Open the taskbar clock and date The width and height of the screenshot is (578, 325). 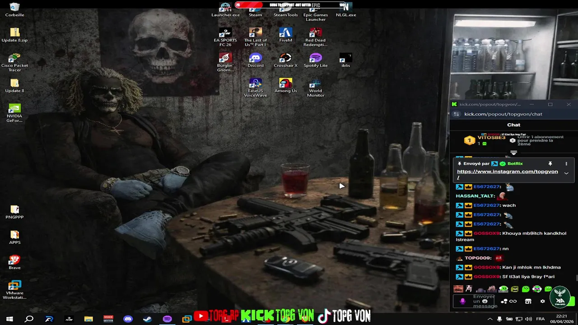pos(561,319)
